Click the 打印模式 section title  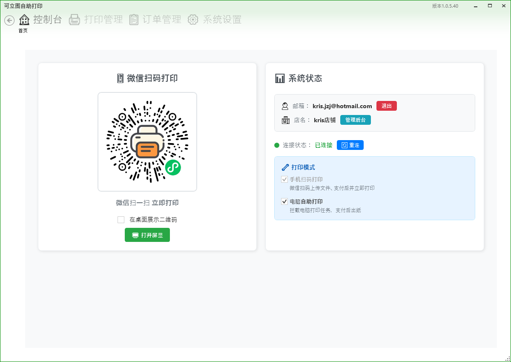click(x=303, y=167)
